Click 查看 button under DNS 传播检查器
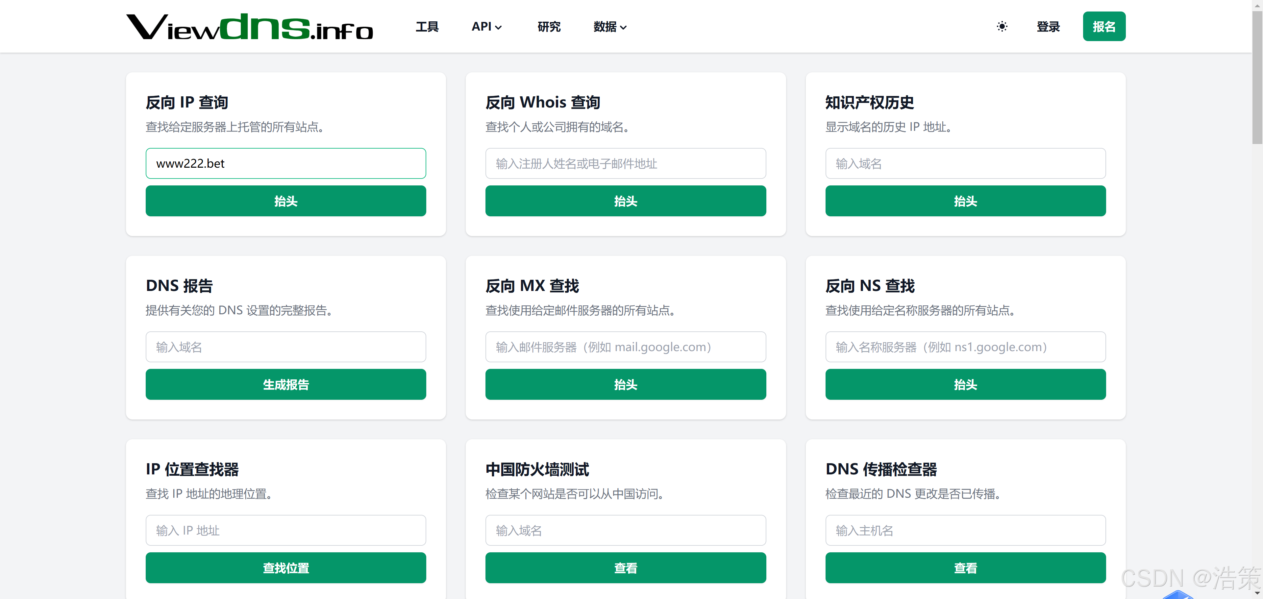 pyautogui.click(x=965, y=568)
